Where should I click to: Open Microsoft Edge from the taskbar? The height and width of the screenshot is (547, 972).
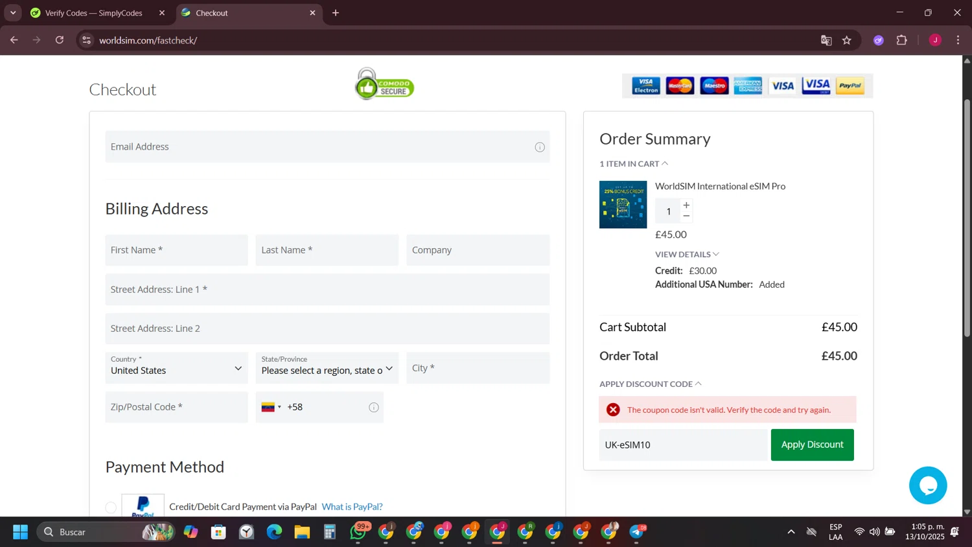[x=274, y=532]
